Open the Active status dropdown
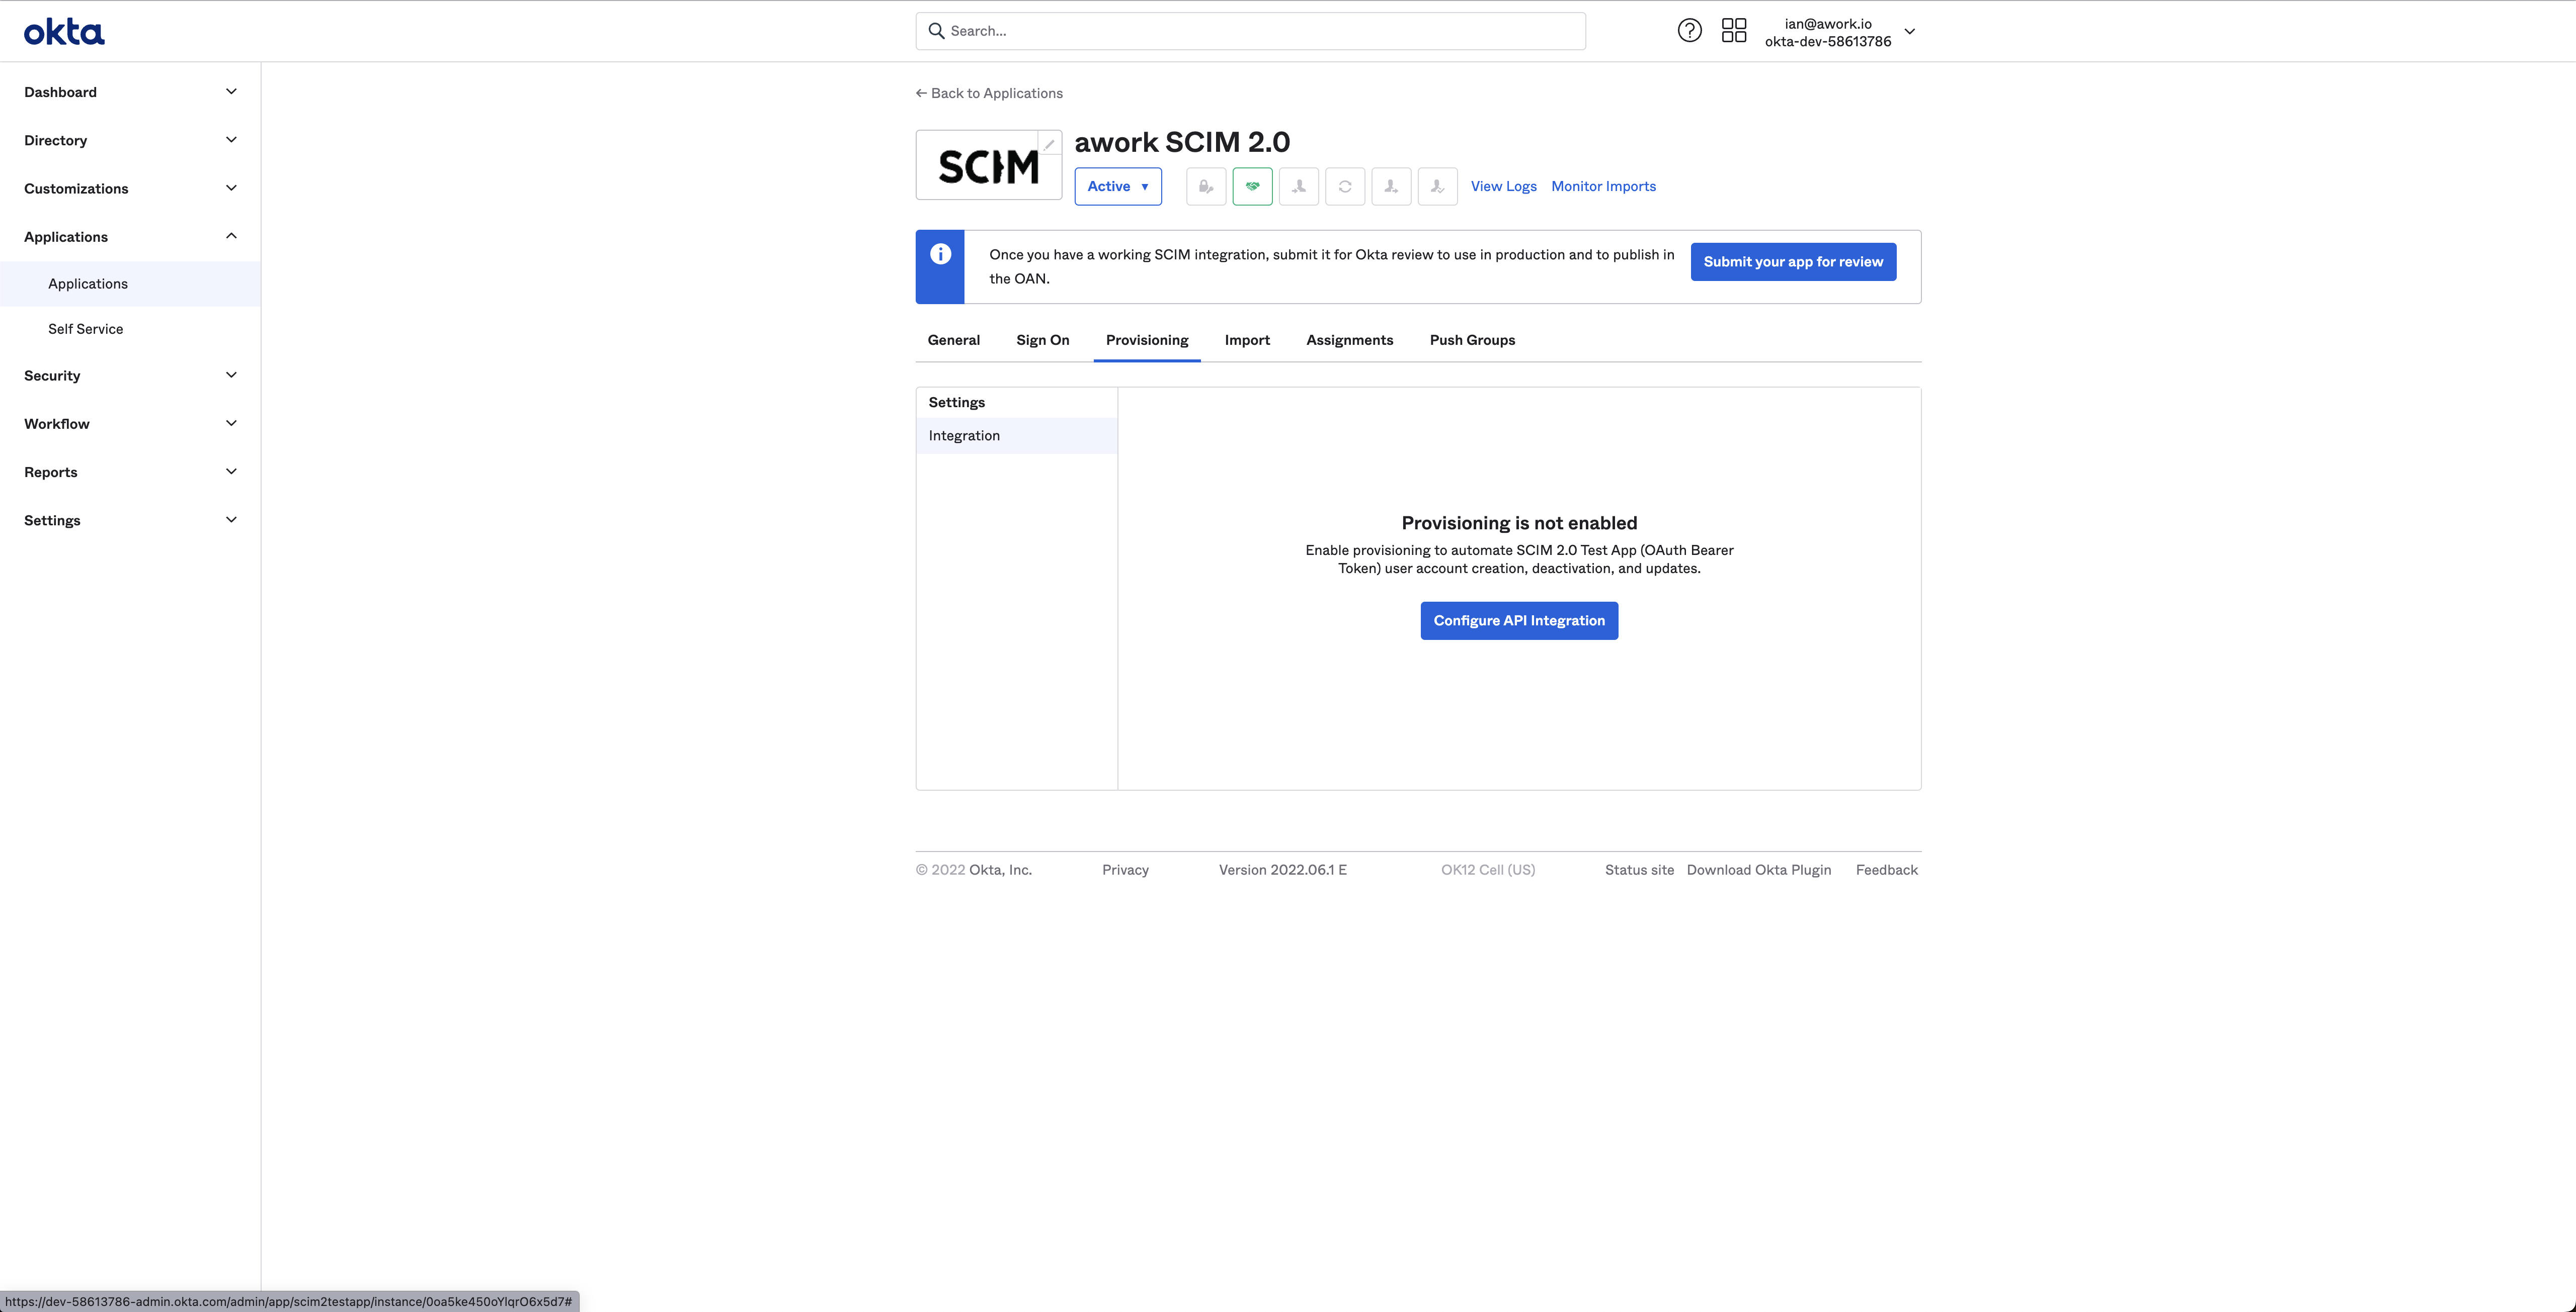This screenshot has height=1312, width=2576. point(1118,187)
